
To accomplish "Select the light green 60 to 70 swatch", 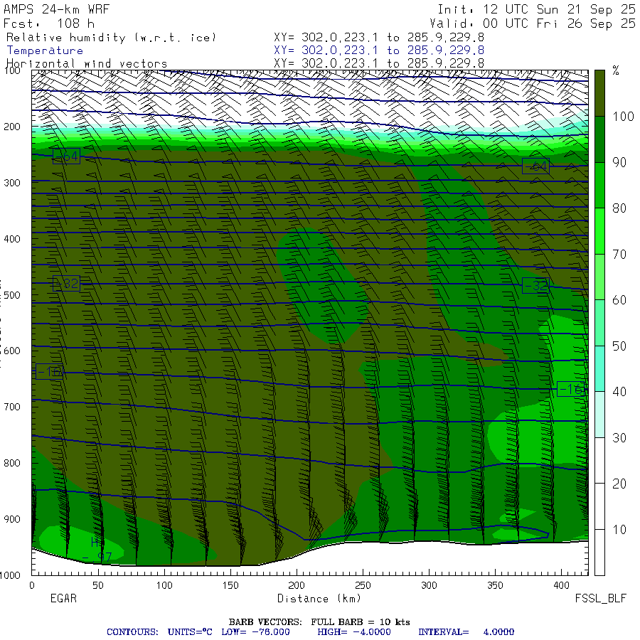I will pyautogui.click(x=599, y=277).
